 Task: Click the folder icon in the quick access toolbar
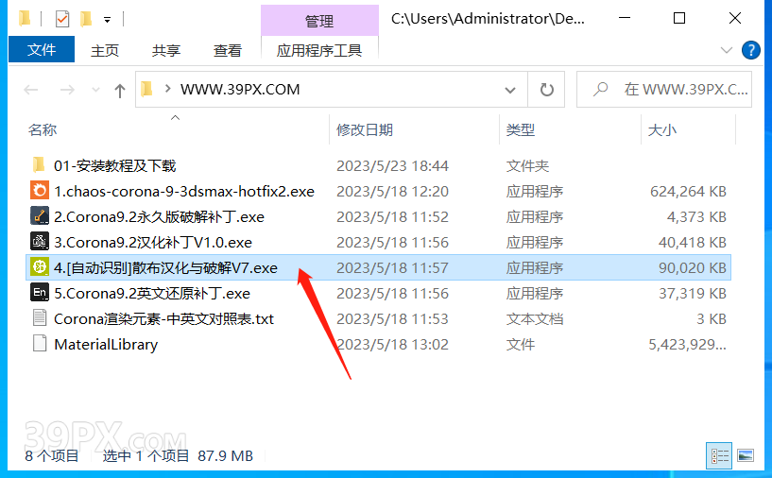[x=25, y=19]
